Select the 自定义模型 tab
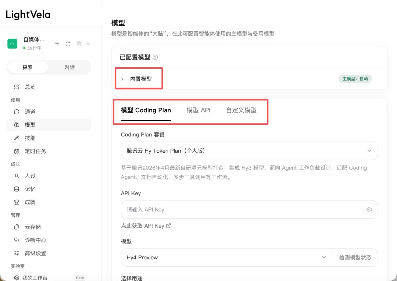Image resolution: width=397 pixels, height=281 pixels. tap(241, 110)
